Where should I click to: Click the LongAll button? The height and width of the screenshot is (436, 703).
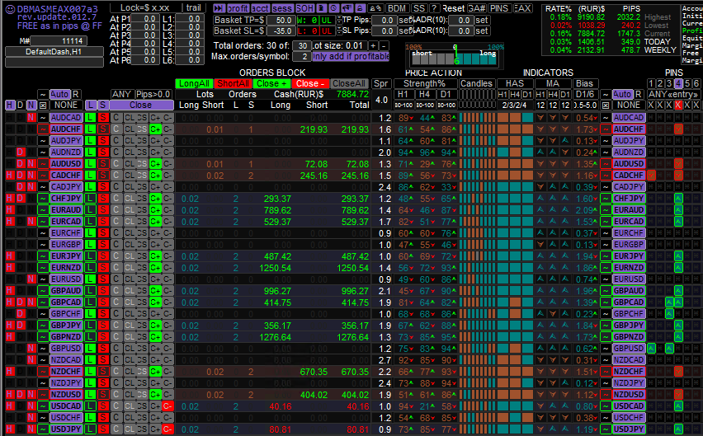pyautogui.click(x=194, y=83)
